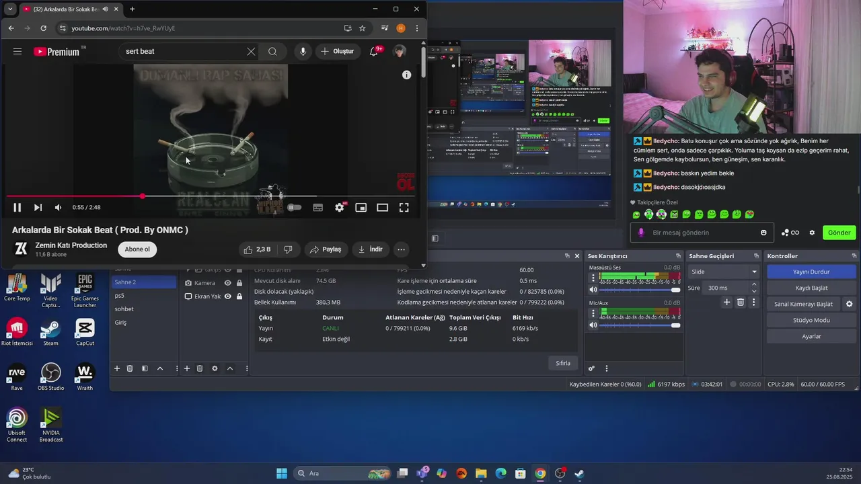This screenshot has height=484, width=861.
Task: Stop streaming with Yayını Durdur
Action: (811, 272)
